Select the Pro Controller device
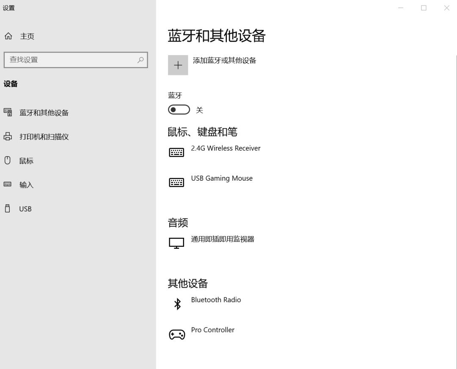Image resolution: width=457 pixels, height=369 pixels. pos(213,330)
